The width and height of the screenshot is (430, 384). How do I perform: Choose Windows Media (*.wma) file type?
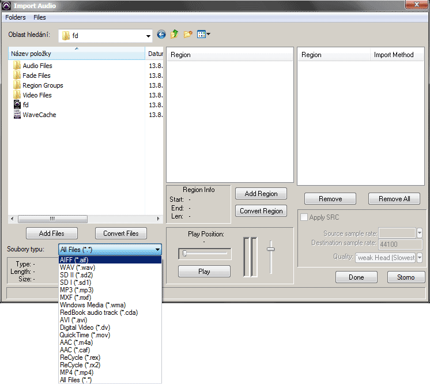(110, 305)
